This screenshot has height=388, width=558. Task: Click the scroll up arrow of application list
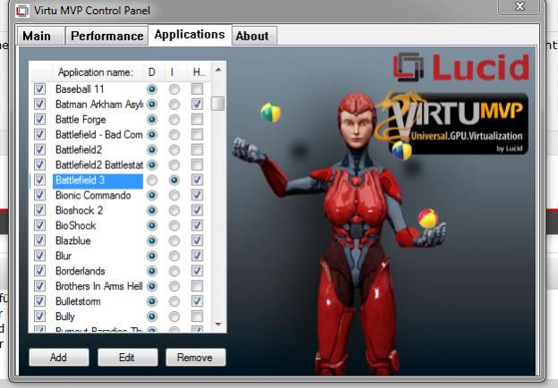219,70
